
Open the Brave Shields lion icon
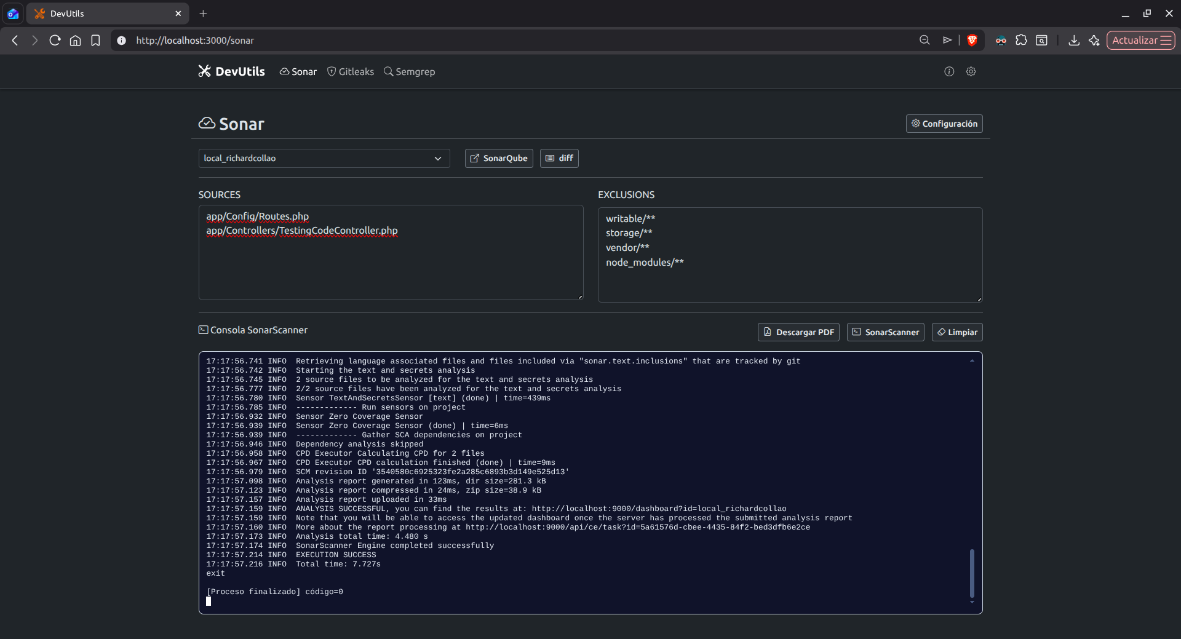coord(972,40)
